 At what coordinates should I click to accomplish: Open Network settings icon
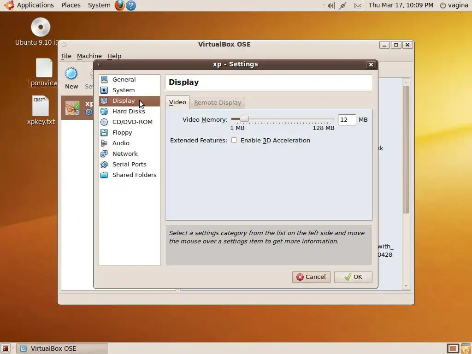tap(104, 154)
